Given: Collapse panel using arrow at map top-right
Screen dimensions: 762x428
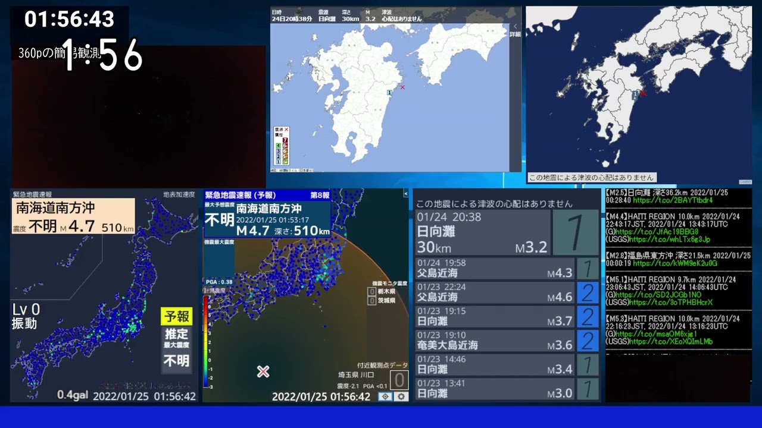Looking at the screenshot, I should tap(406, 194).
